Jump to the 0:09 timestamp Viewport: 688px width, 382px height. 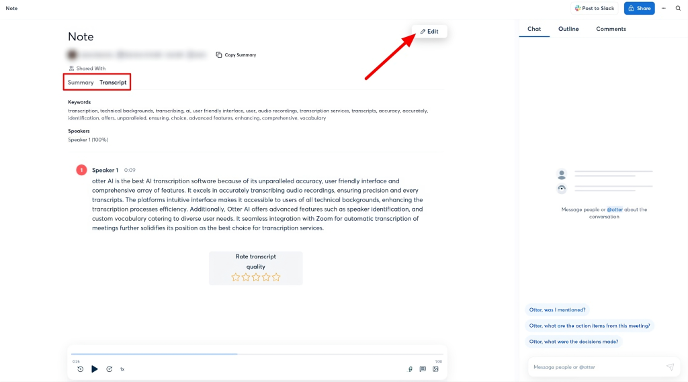pos(130,170)
